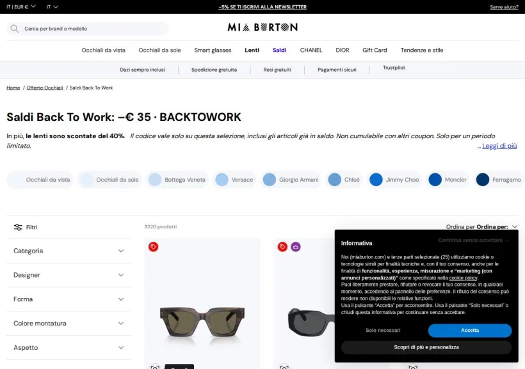The width and height of the screenshot is (525, 369).
Task: Click Accetta cookie button
Action: 470,330
